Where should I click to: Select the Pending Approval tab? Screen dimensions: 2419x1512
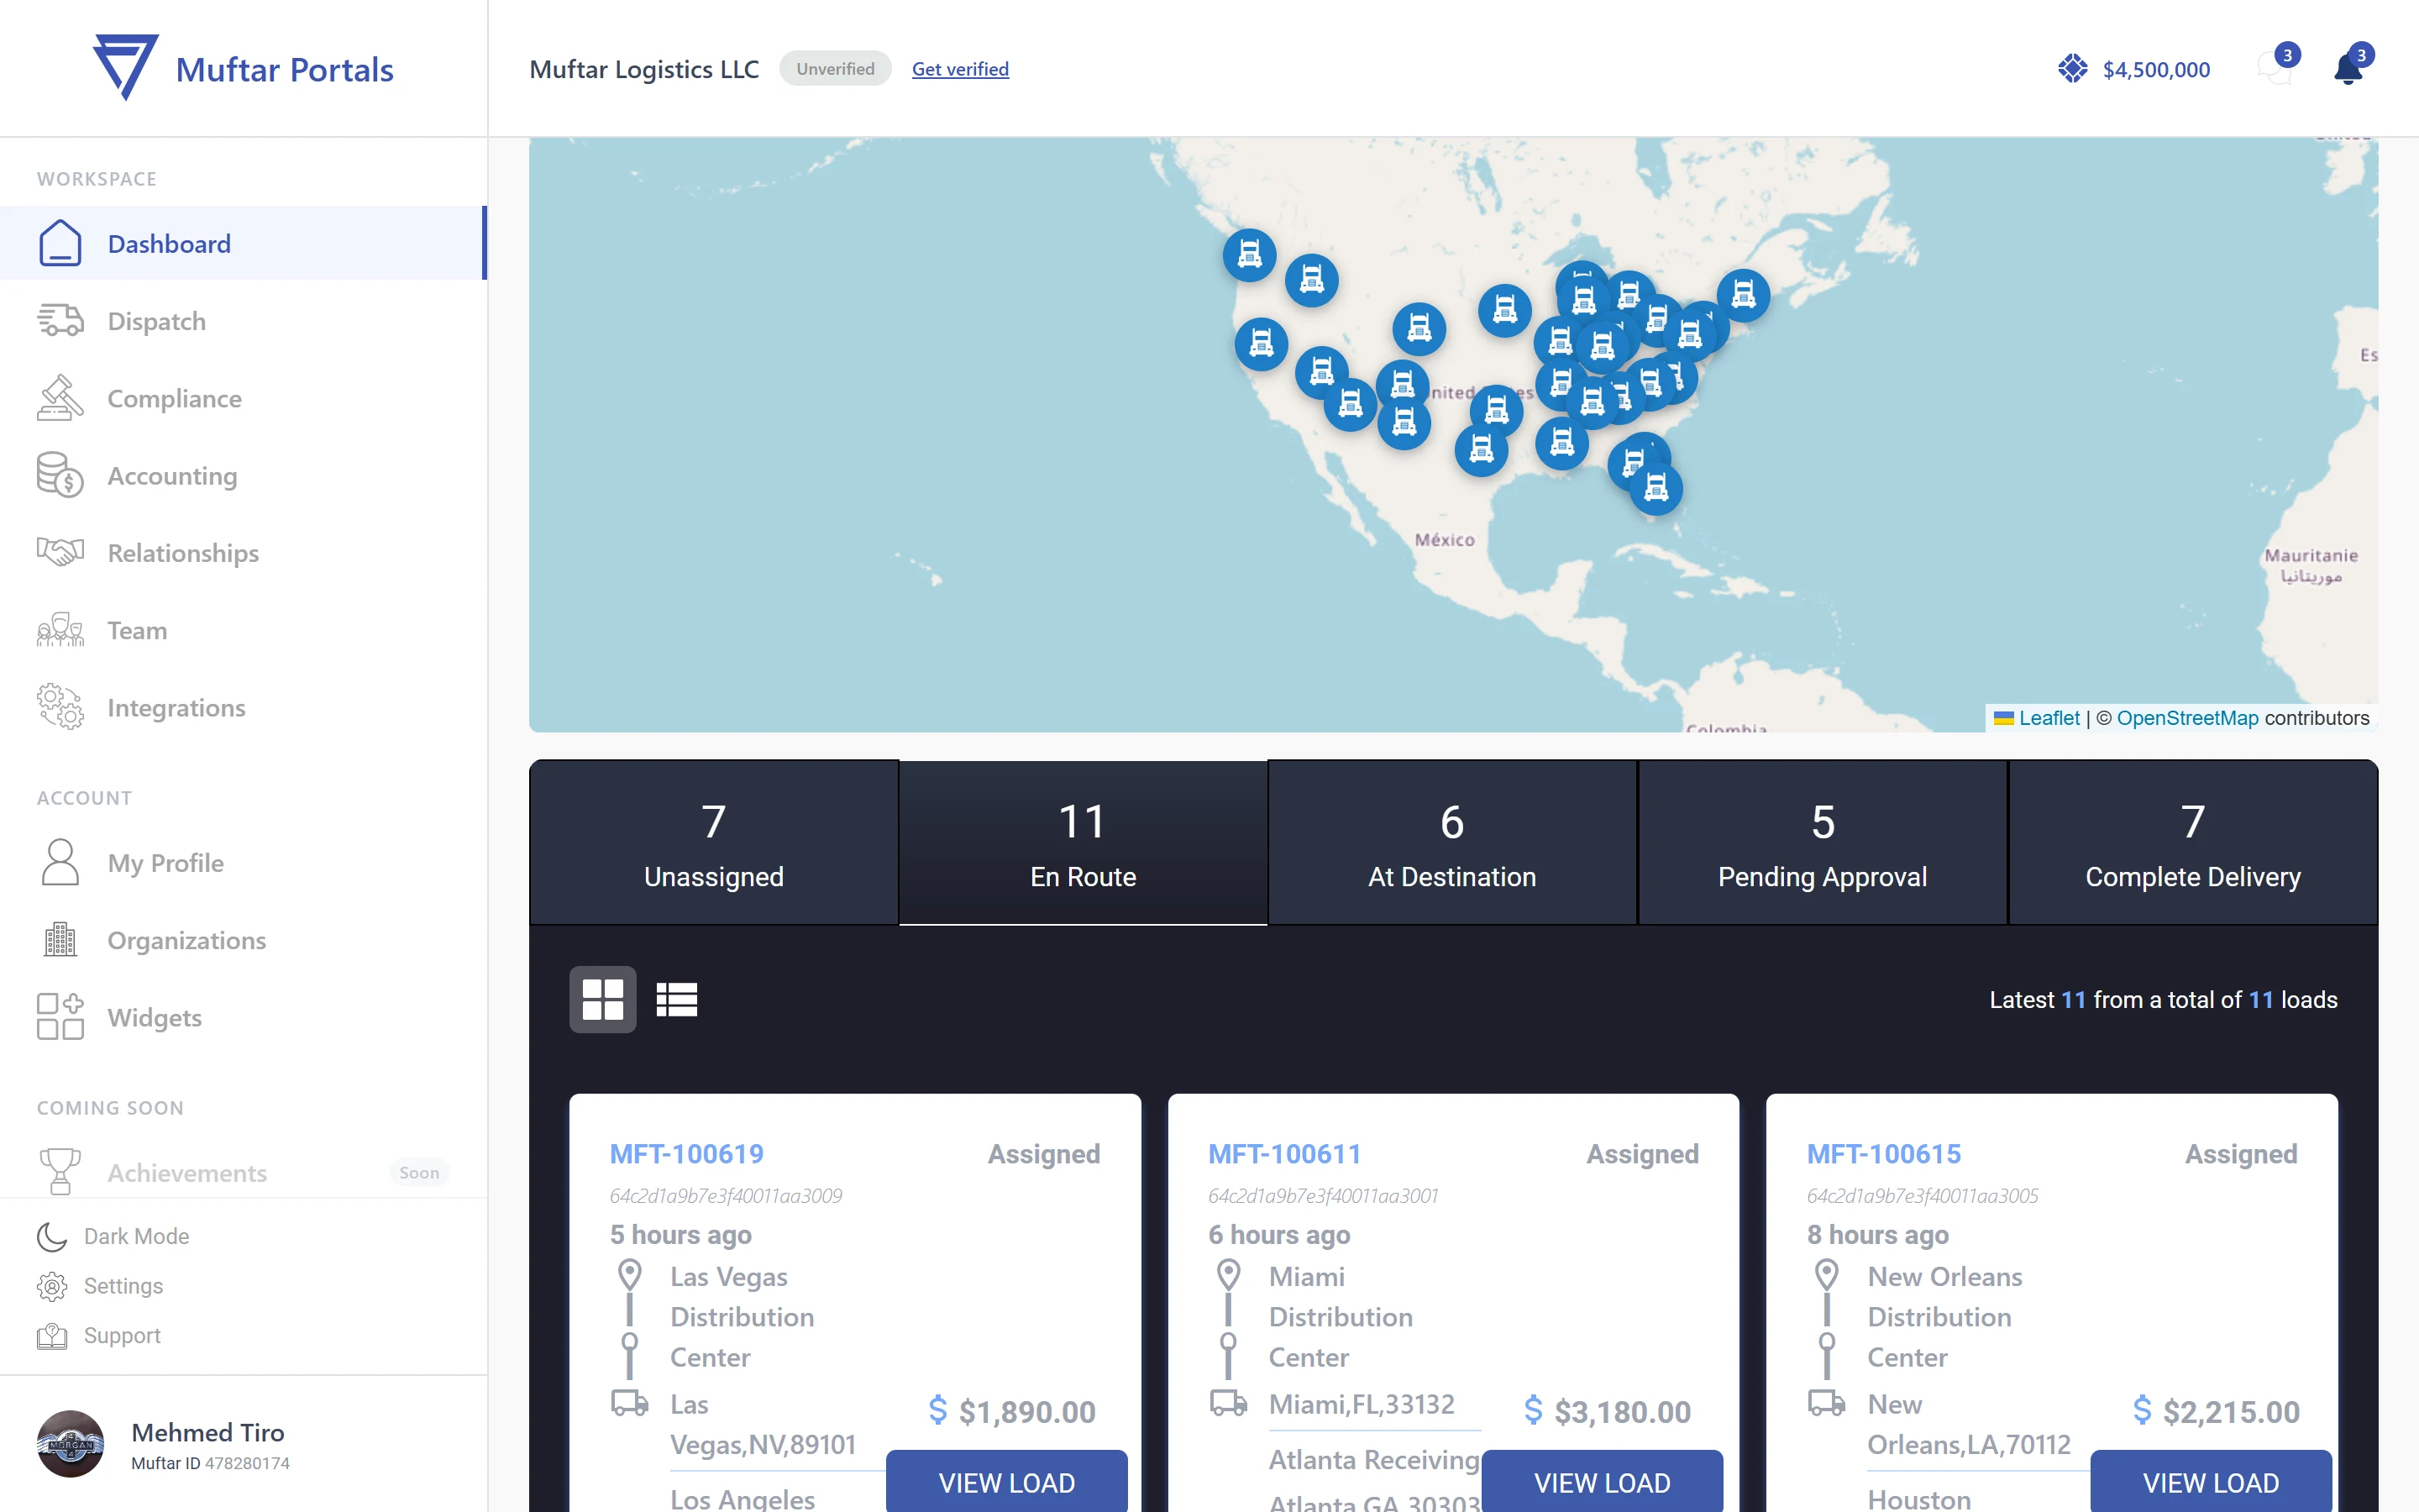tap(1823, 843)
